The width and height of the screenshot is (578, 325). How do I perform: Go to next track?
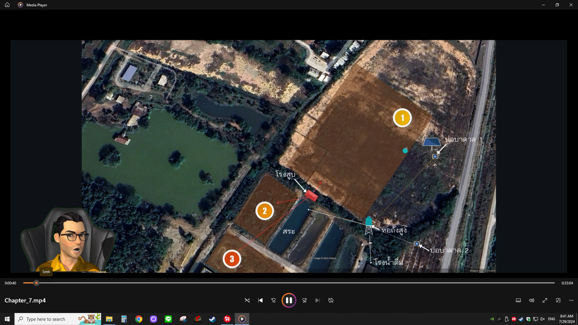coord(318,300)
